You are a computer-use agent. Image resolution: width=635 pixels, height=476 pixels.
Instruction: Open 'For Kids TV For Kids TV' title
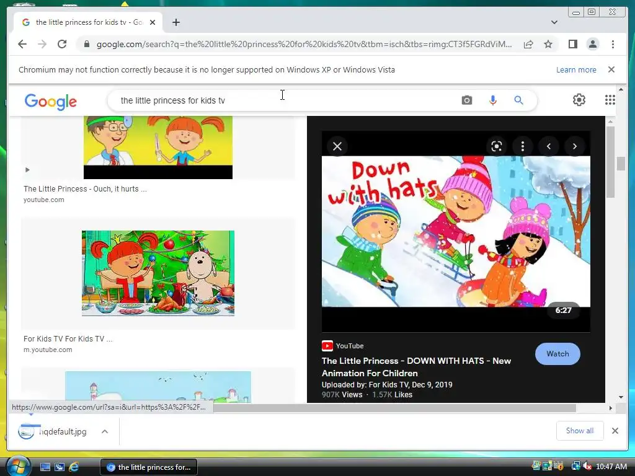[68, 339]
